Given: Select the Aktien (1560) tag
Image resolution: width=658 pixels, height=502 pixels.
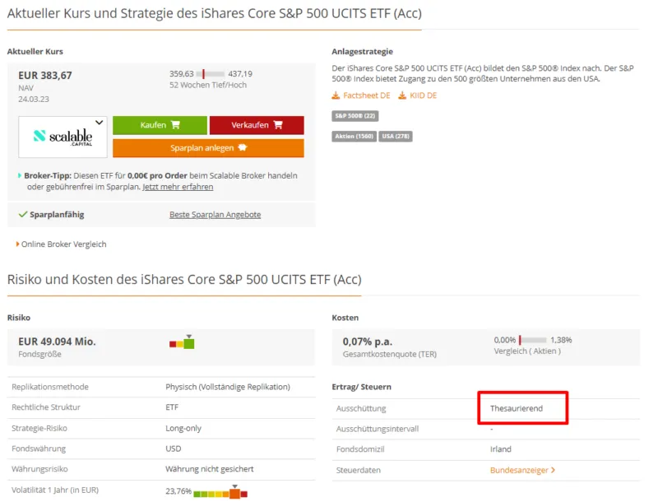Looking at the screenshot, I should [x=354, y=136].
